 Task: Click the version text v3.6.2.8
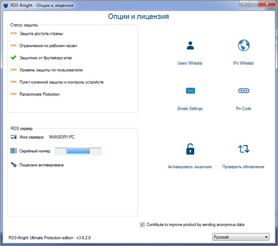tap(83, 238)
